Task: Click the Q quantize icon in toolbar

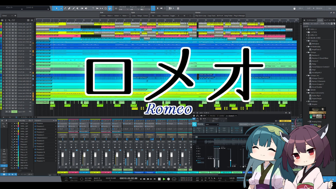Action: 105,8
